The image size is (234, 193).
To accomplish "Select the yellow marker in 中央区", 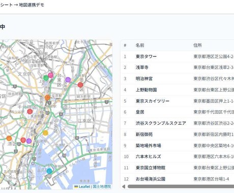I will (45, 133).
